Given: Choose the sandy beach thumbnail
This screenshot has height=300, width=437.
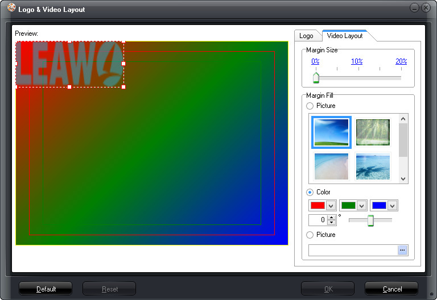Looking at the screenshot, I should [332, 166].
